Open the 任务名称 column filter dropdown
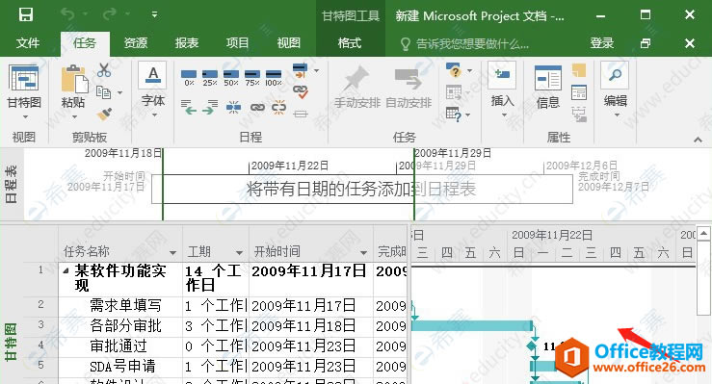 [x=172, y=252]
